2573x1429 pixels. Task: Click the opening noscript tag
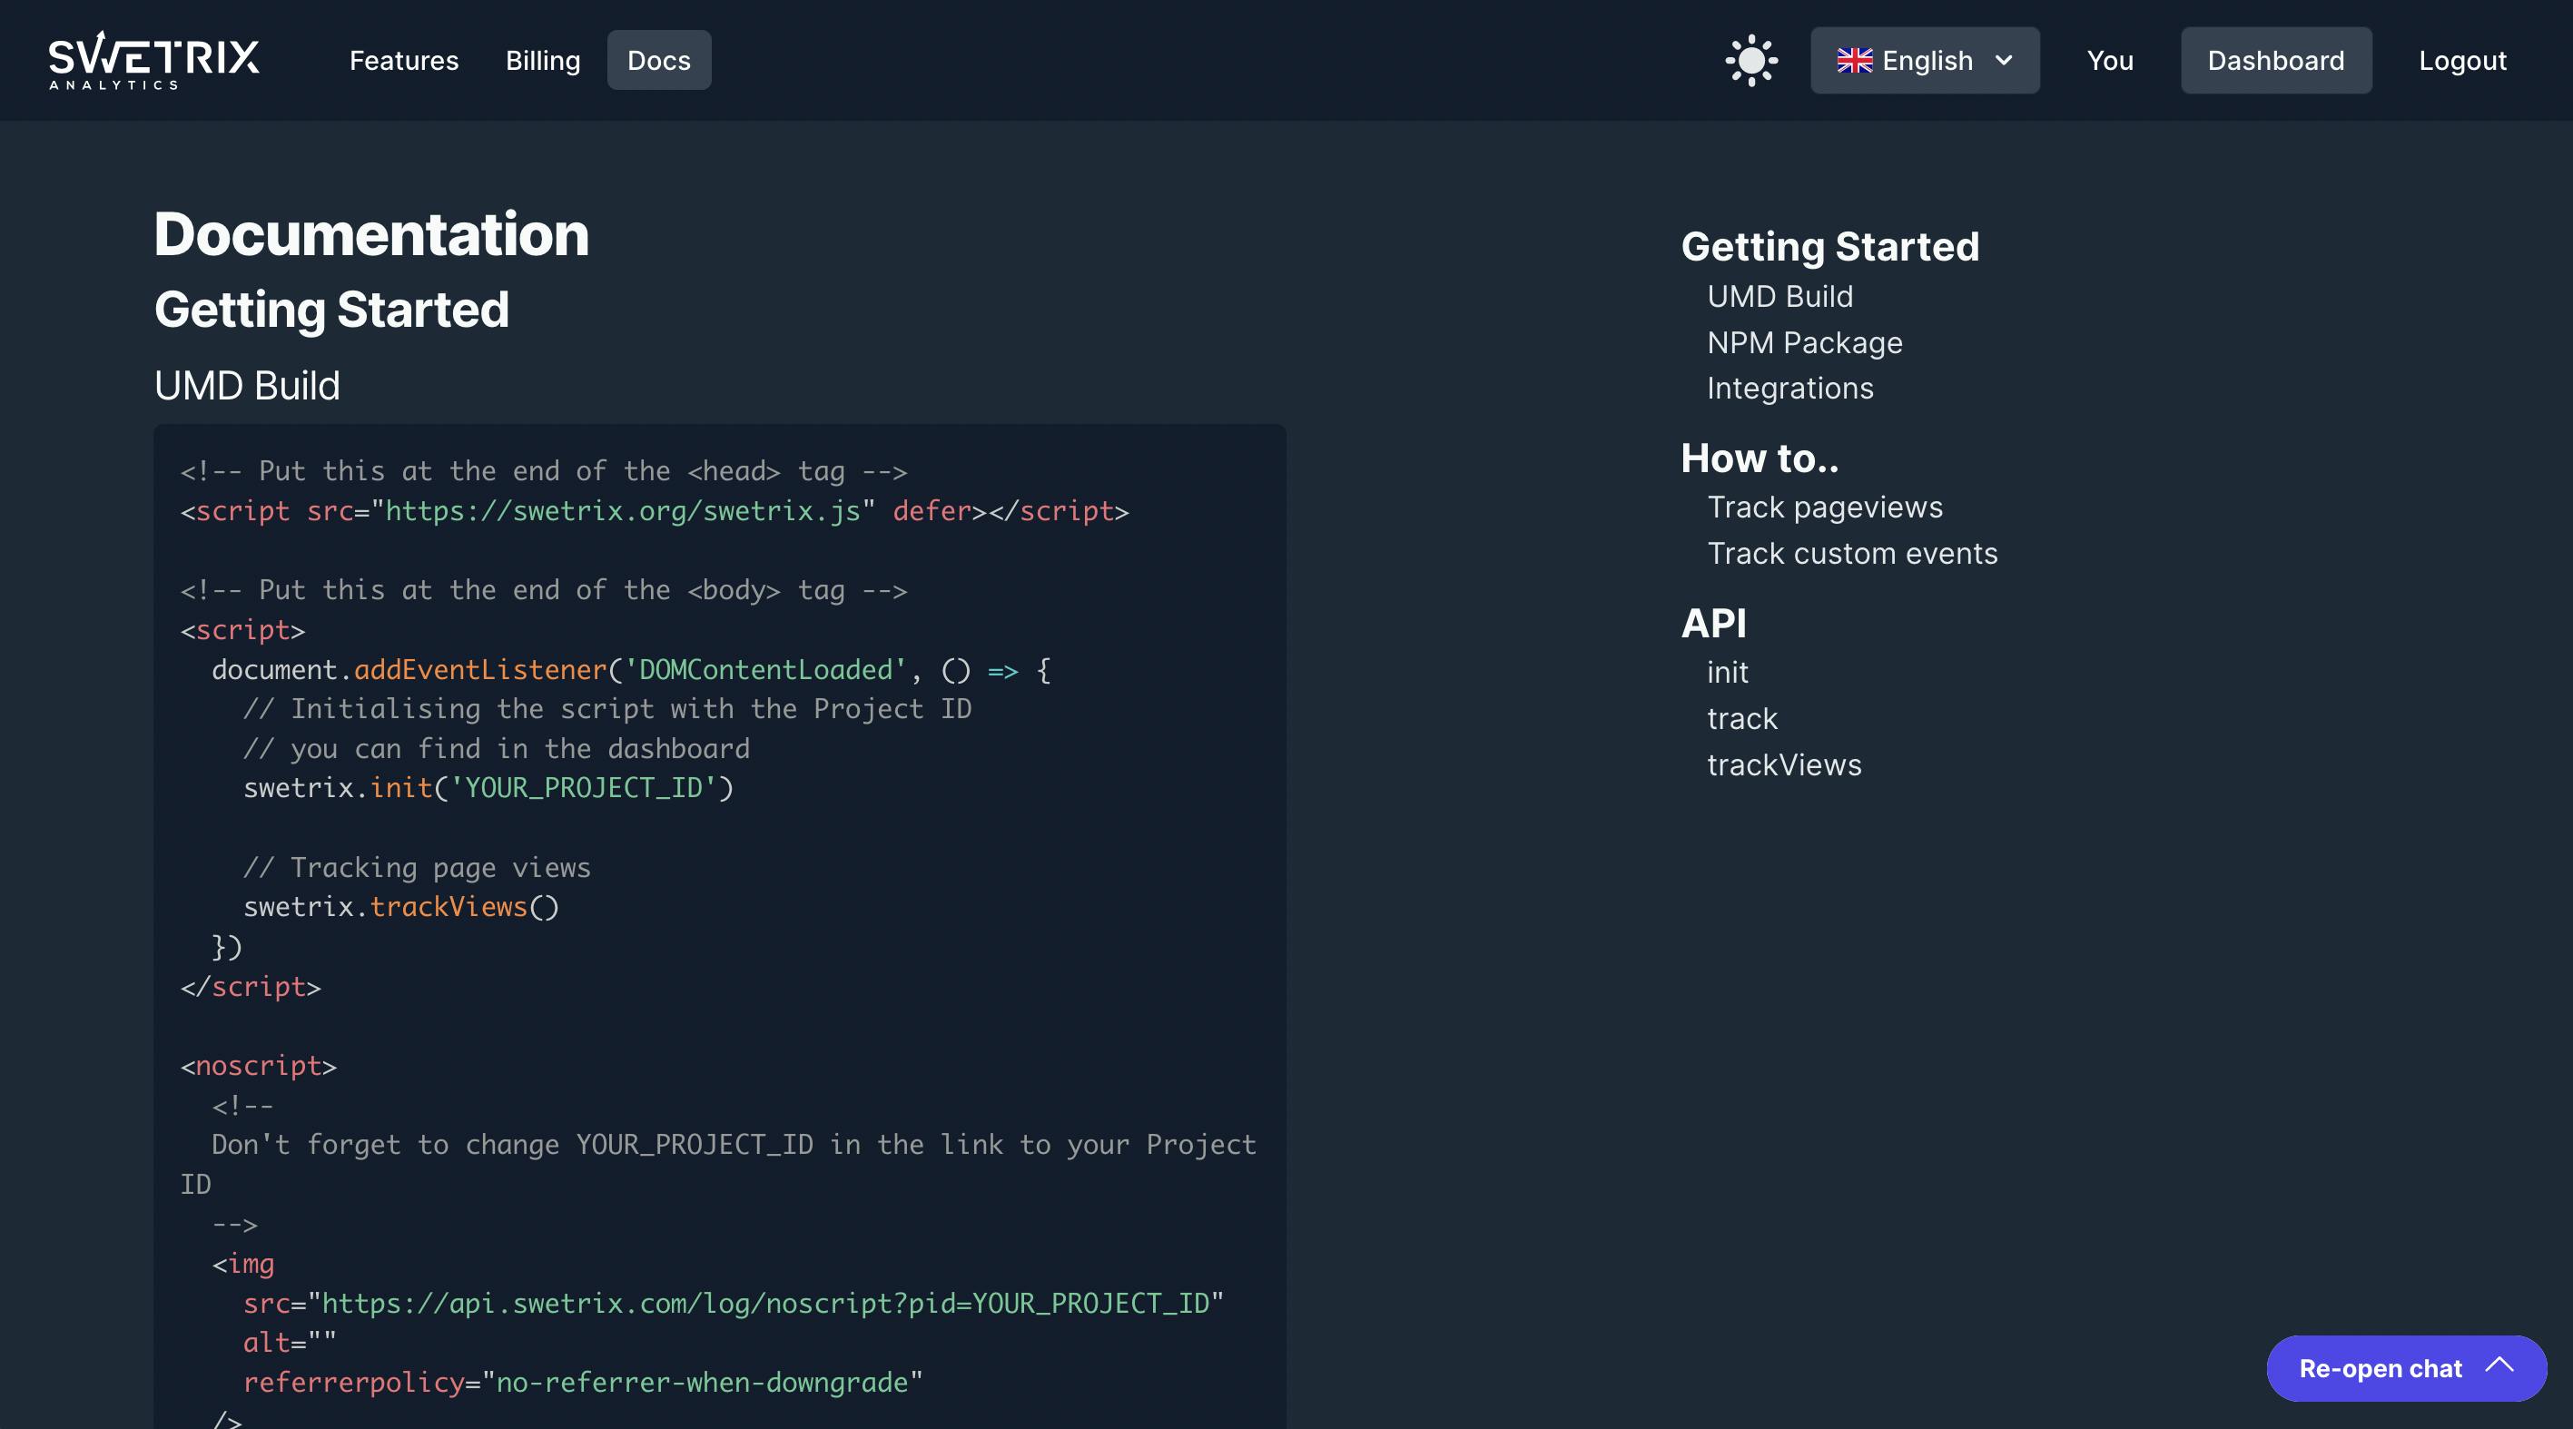[x=259, y=1066]
